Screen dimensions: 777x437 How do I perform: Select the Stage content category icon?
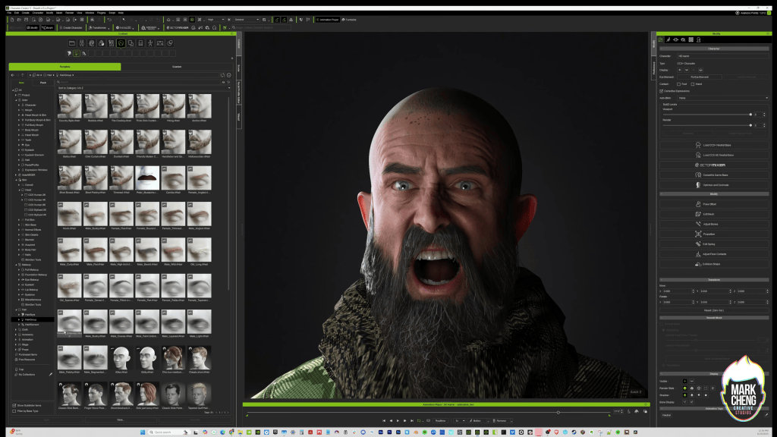(160, 43)
